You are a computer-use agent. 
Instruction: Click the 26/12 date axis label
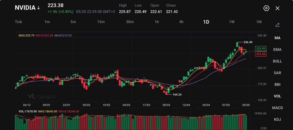click(27, 105)
